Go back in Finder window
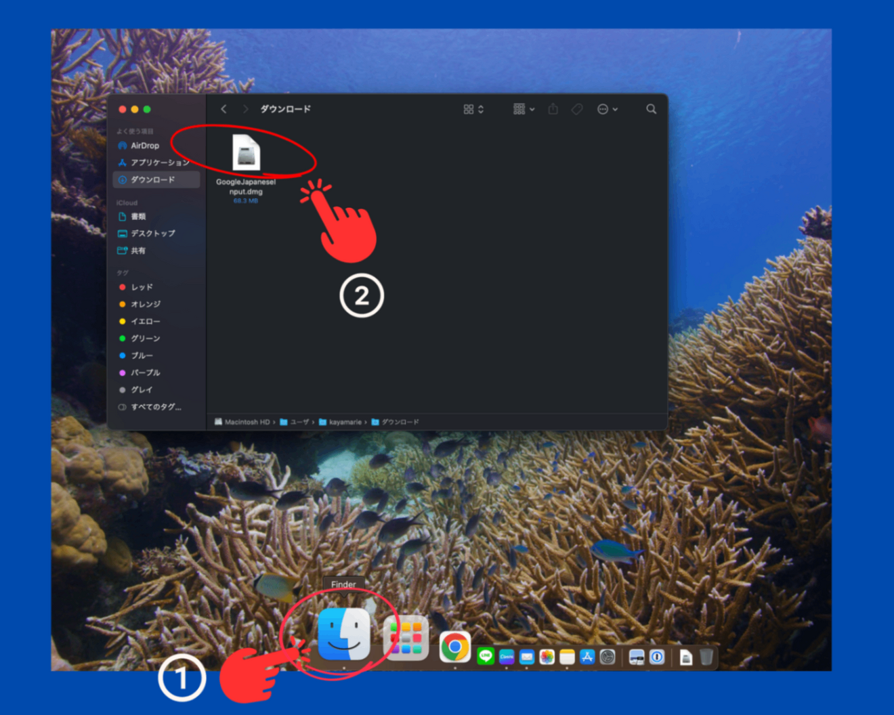The image size is (894, 715). (223, 109)
